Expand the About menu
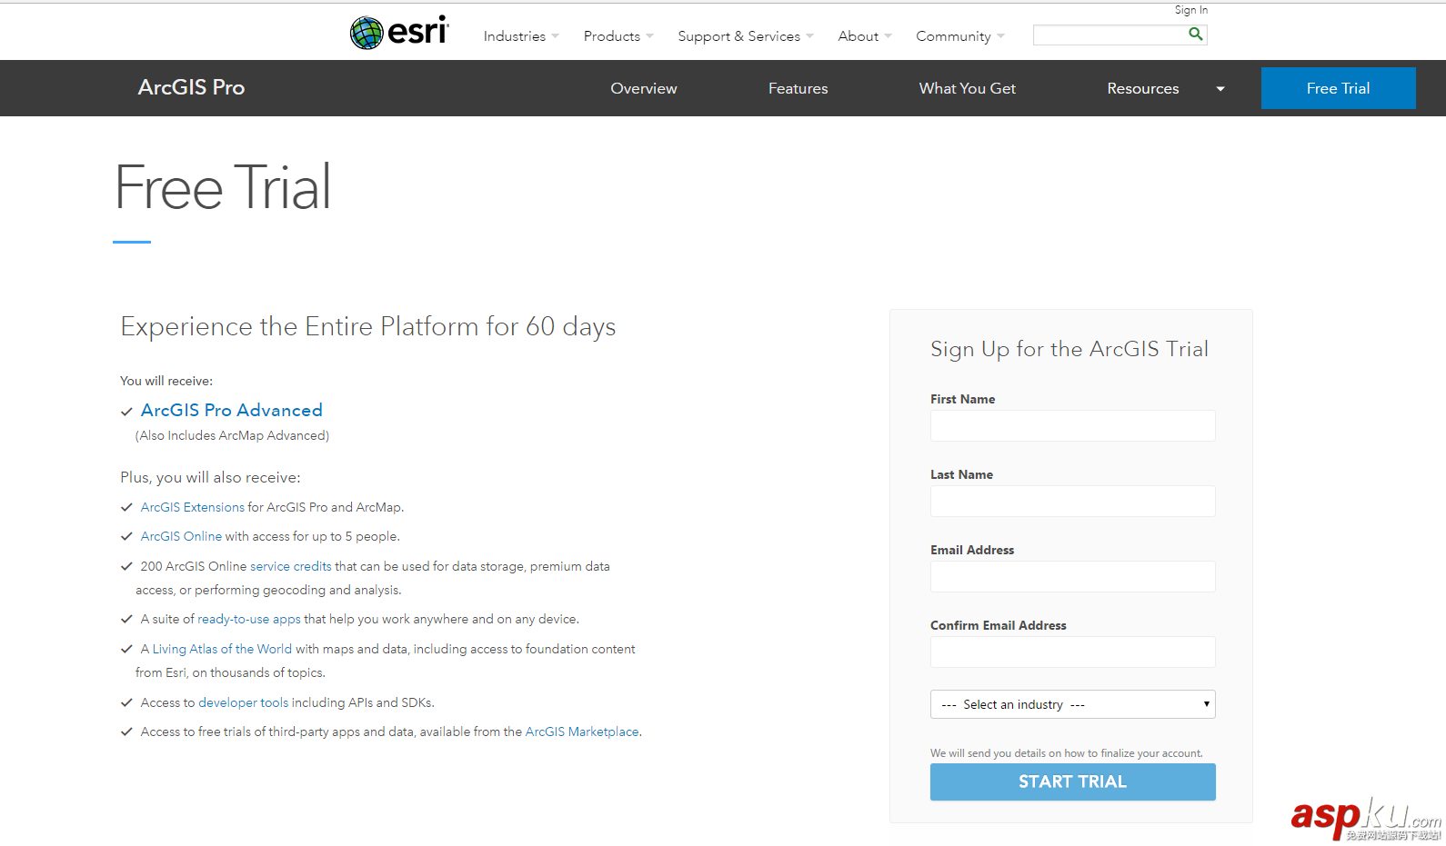Viewport: 1446px width, 846px height. coord(865,36)
